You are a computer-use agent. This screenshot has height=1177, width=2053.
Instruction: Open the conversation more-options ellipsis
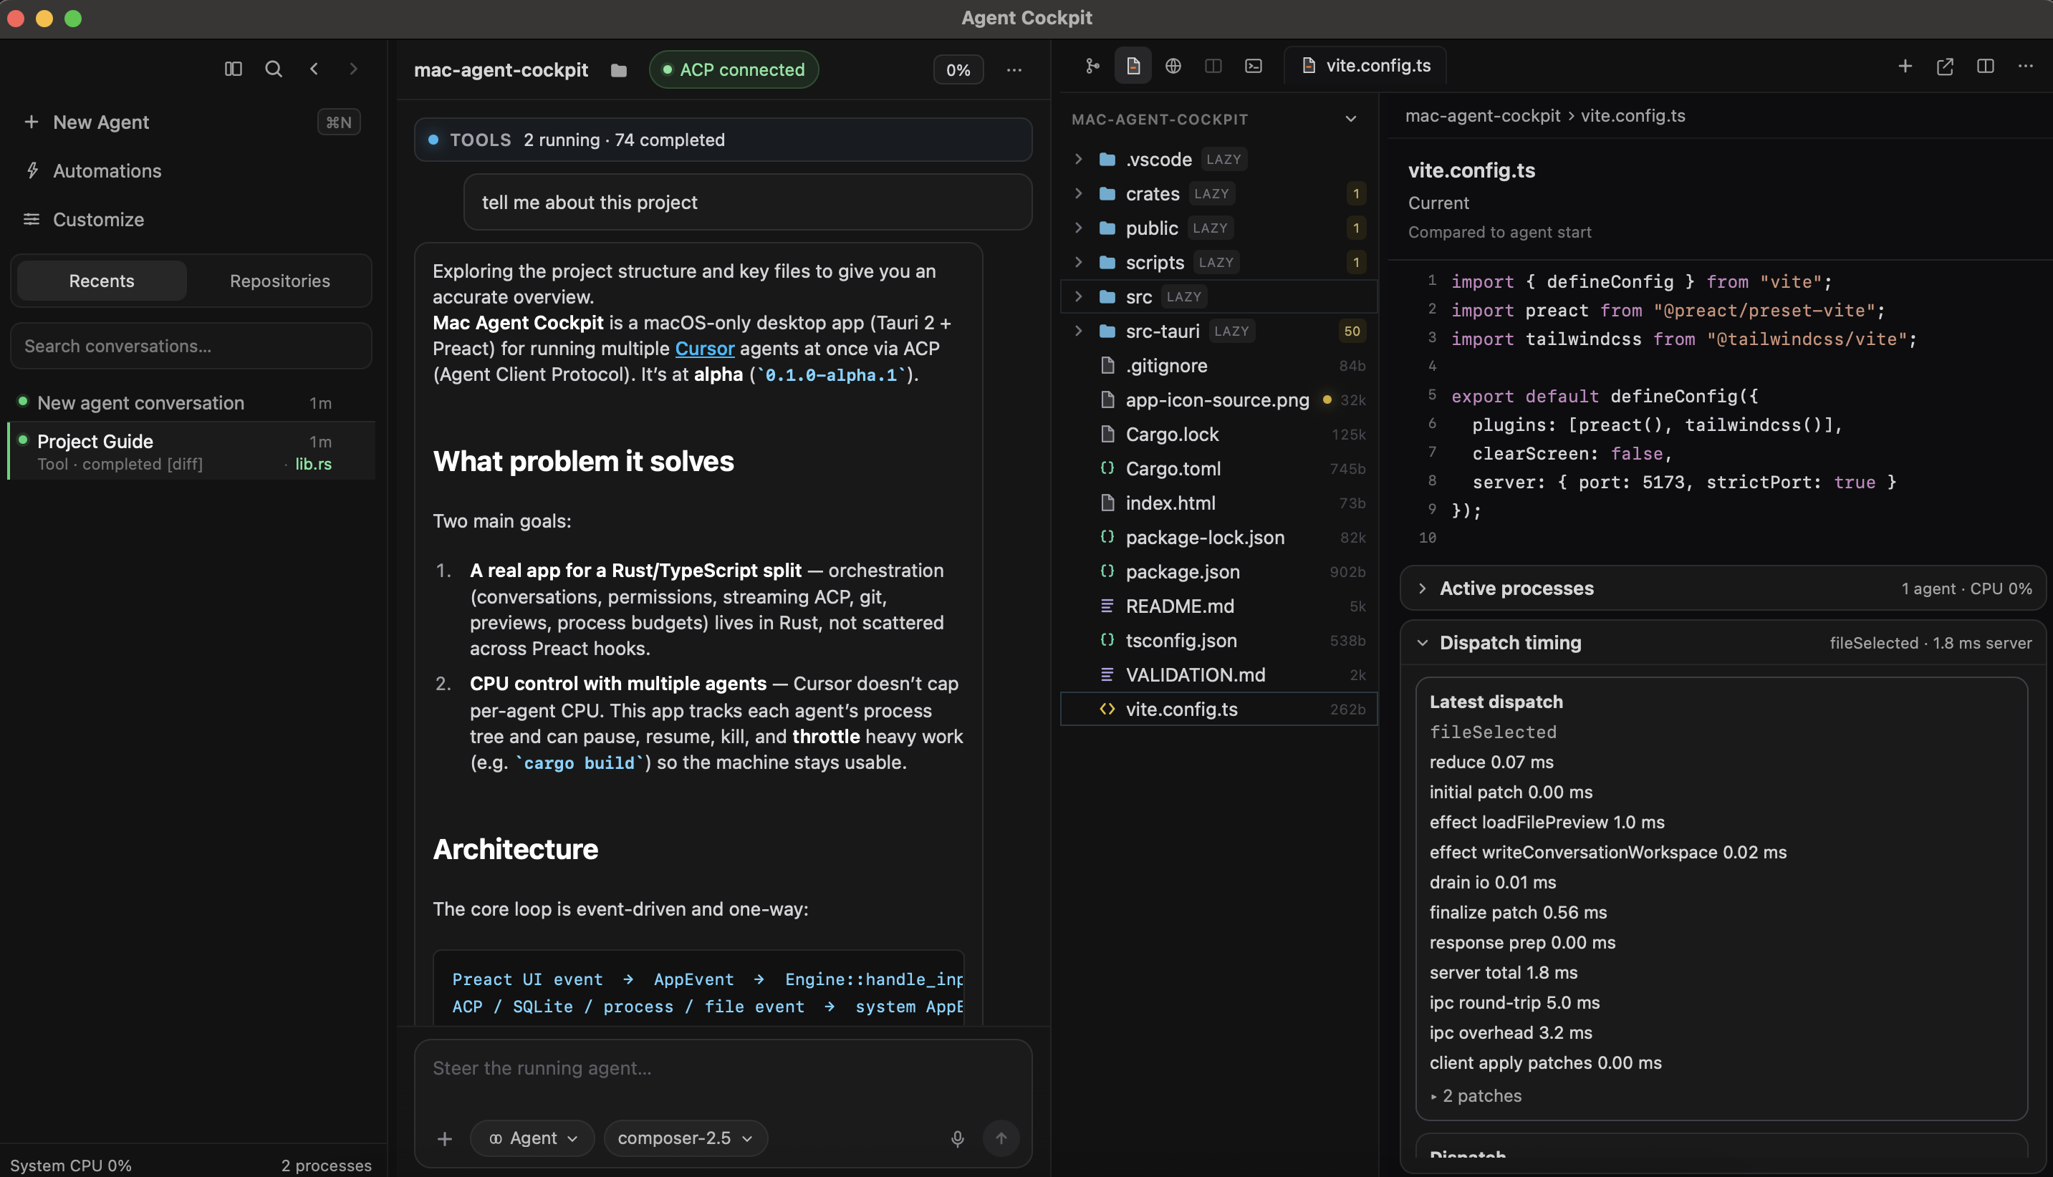(1014, 70)
